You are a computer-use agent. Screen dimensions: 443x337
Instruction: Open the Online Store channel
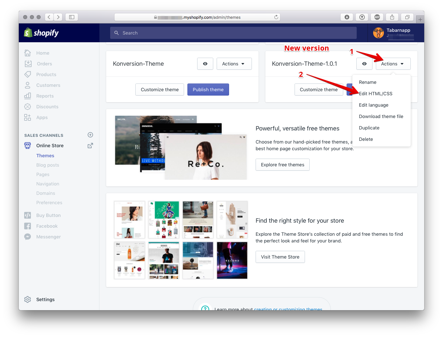point(50,146)
